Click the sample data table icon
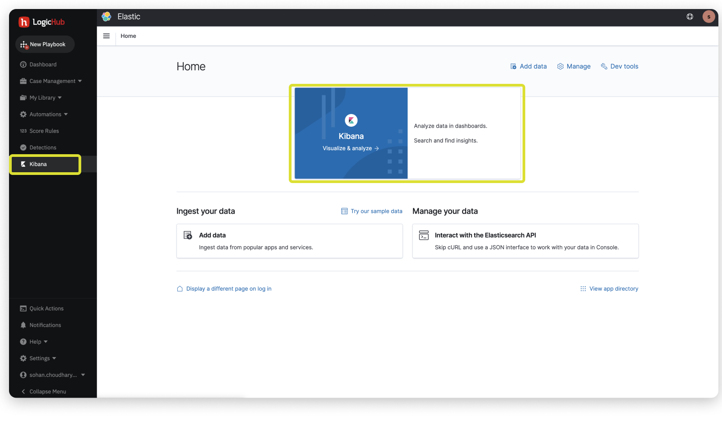The height and width of the screenshot is (422, 722). pyautogui.click(x=344, y=211)
